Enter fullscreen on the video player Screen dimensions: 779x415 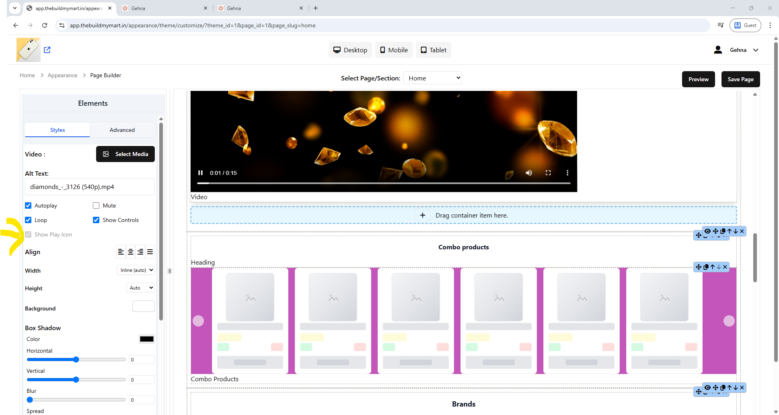[x=548, y=173]
